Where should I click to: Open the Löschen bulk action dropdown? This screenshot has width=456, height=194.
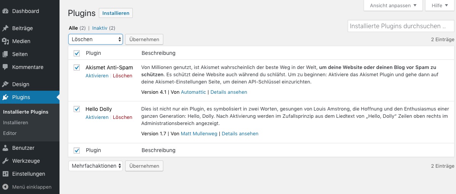click(96, 39)
